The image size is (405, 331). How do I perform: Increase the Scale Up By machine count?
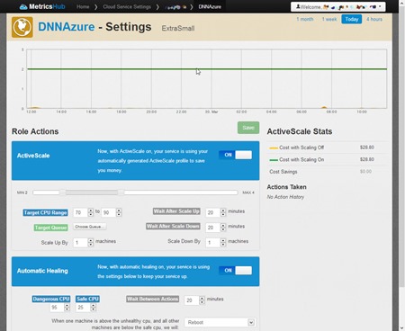(91, 240)
